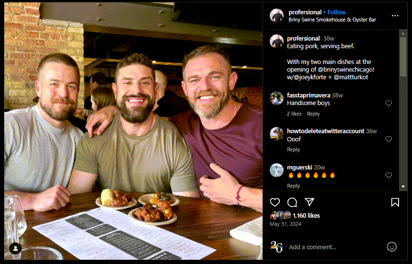The width and height of the screenshot is (412, 264).
Task: View the 1,160 likes list
Action: 306,216
